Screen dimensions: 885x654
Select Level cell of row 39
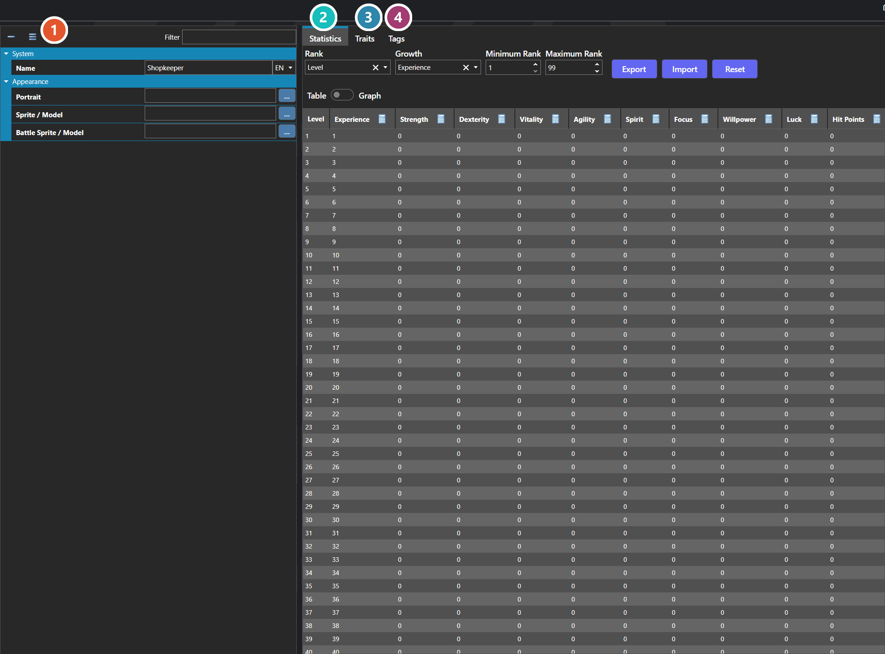pyautogui.click(x=316, y=639)
